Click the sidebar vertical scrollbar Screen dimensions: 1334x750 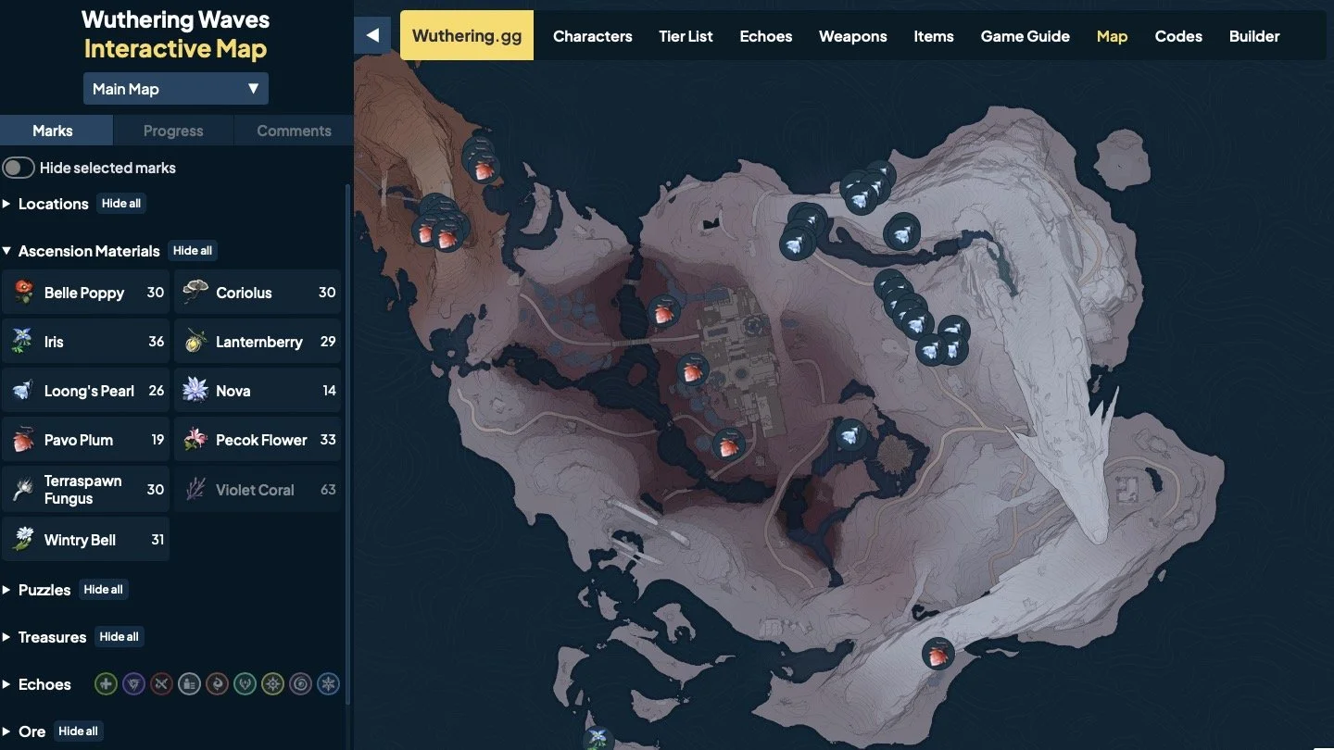348,444
